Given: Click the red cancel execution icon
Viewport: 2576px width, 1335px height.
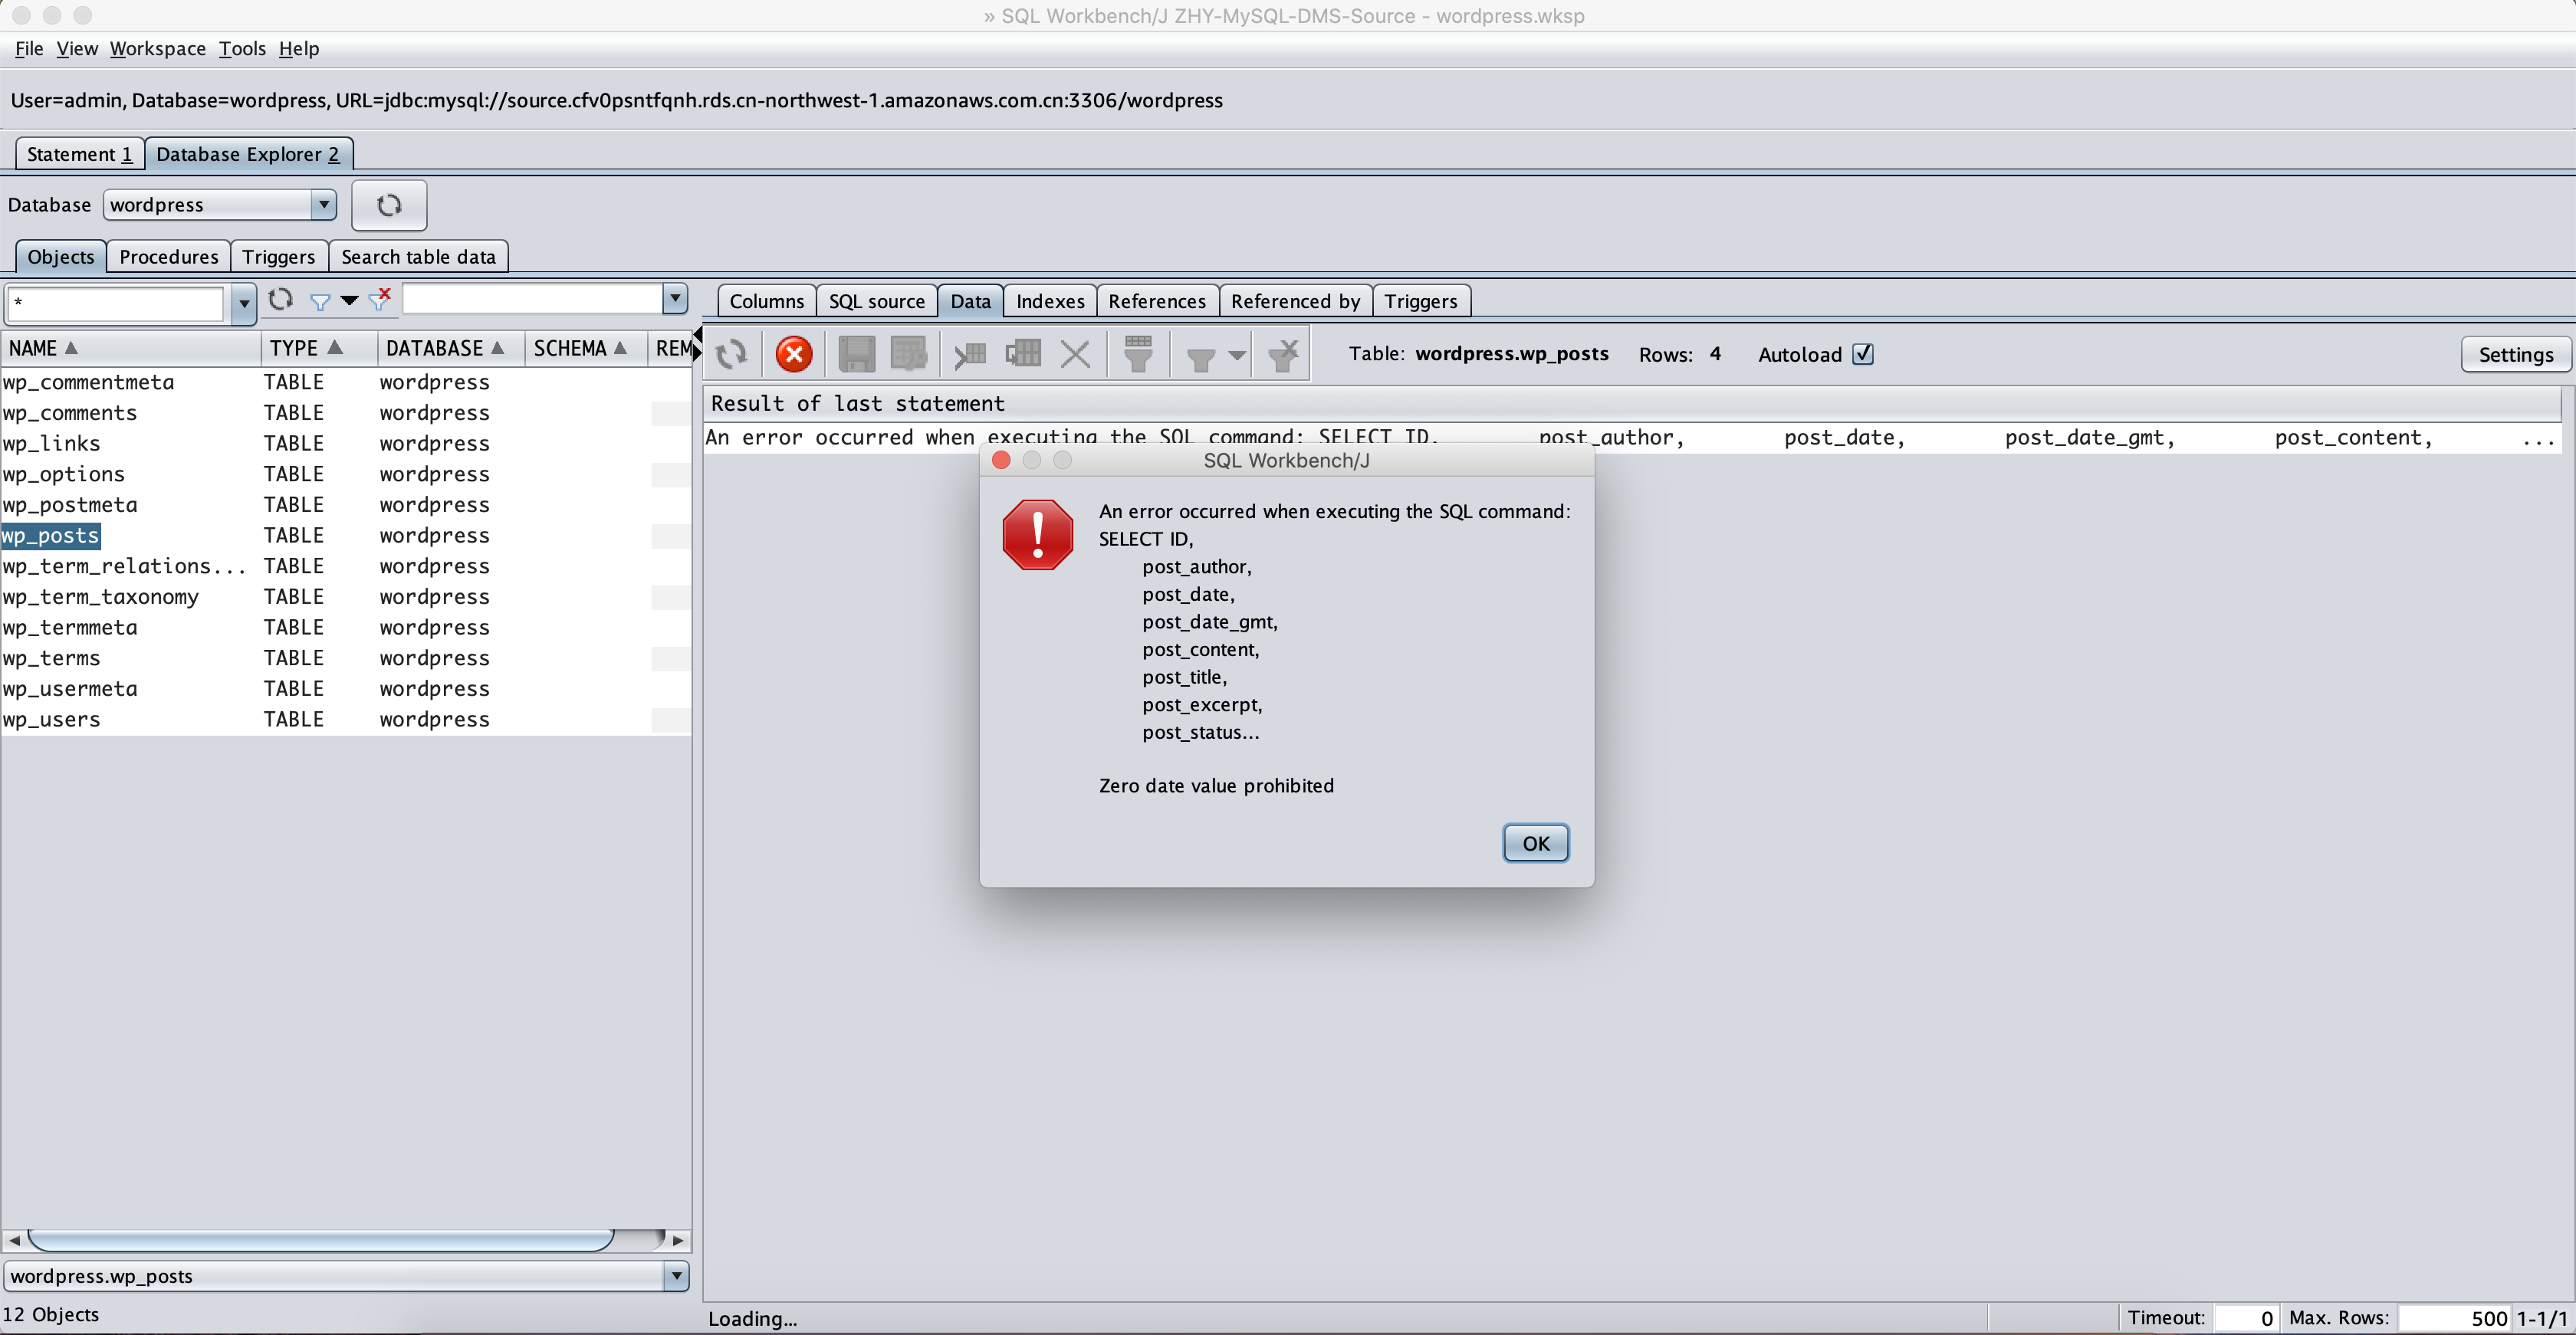Looking at the screenshot, I should [793, 354].
